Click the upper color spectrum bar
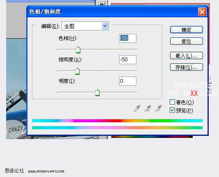 tap(118, 121)
